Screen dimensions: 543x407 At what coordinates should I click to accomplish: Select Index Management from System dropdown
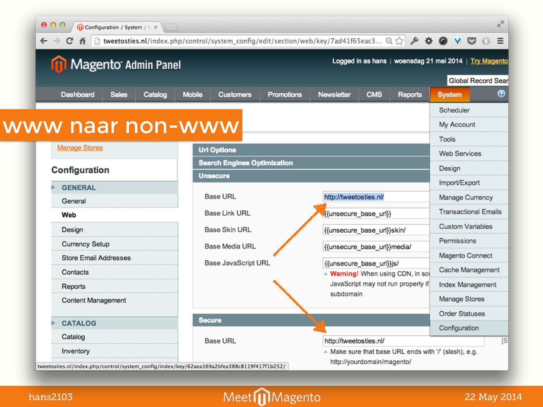[x=469, y=285]
